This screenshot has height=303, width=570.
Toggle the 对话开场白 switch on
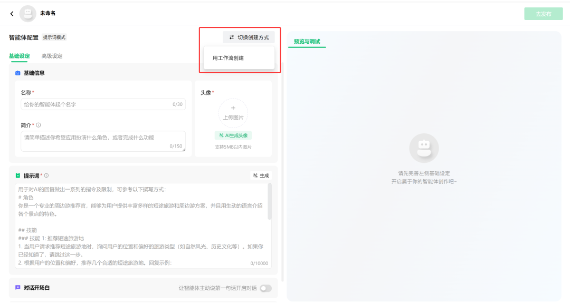265,288
